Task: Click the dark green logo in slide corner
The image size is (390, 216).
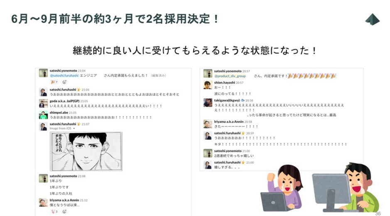Action: (x=372, y=19)
